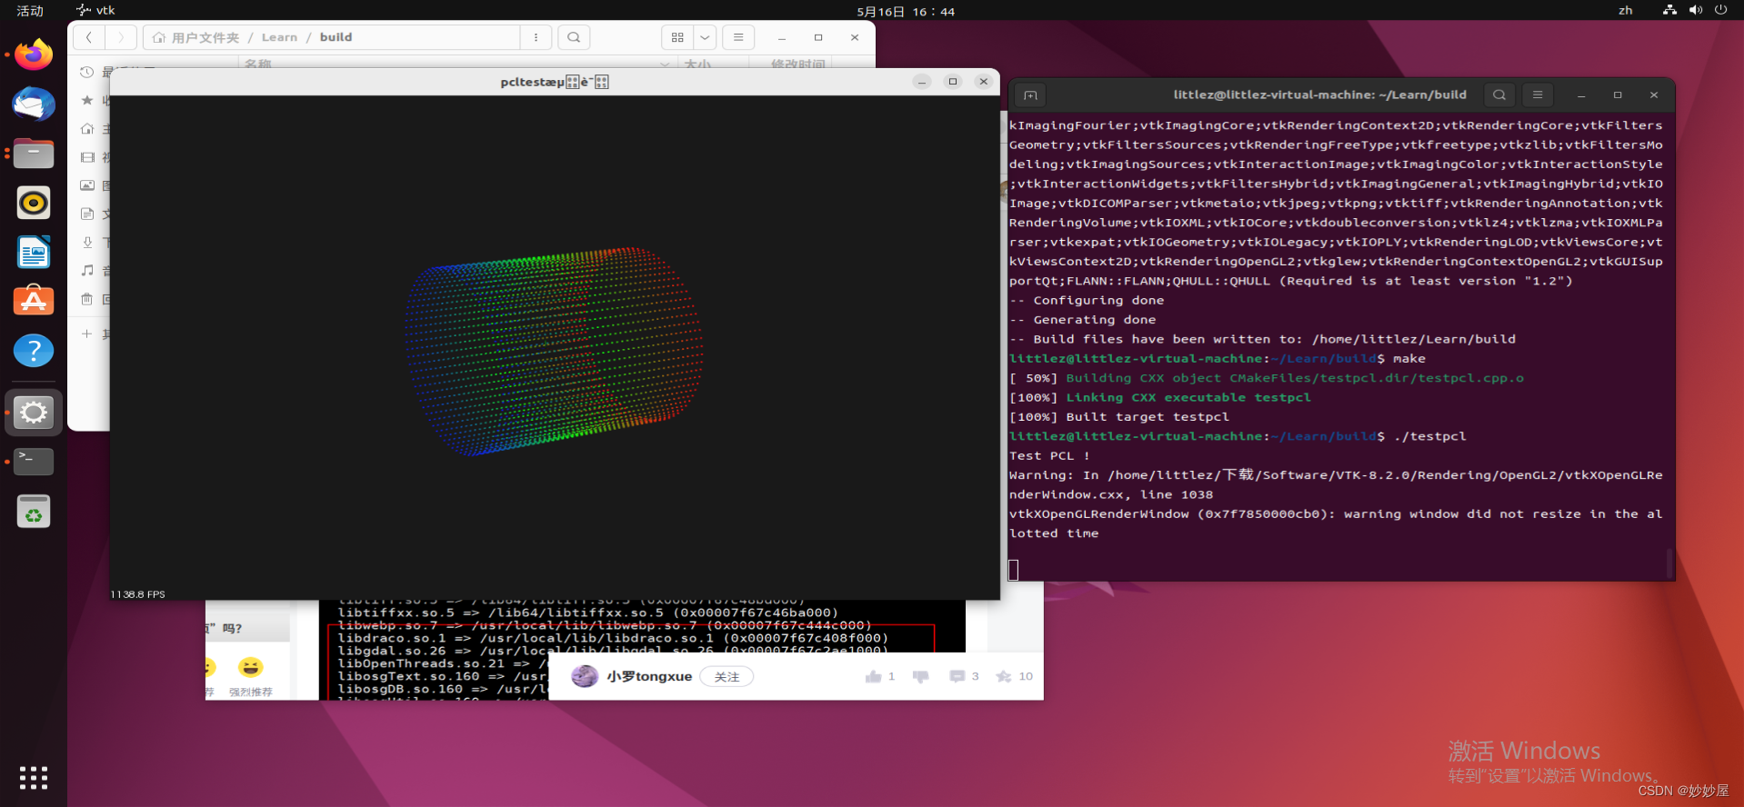The image size is (1744, 807).
Task: Open the clock and calendar panel
Action: (x=906, y=12)
